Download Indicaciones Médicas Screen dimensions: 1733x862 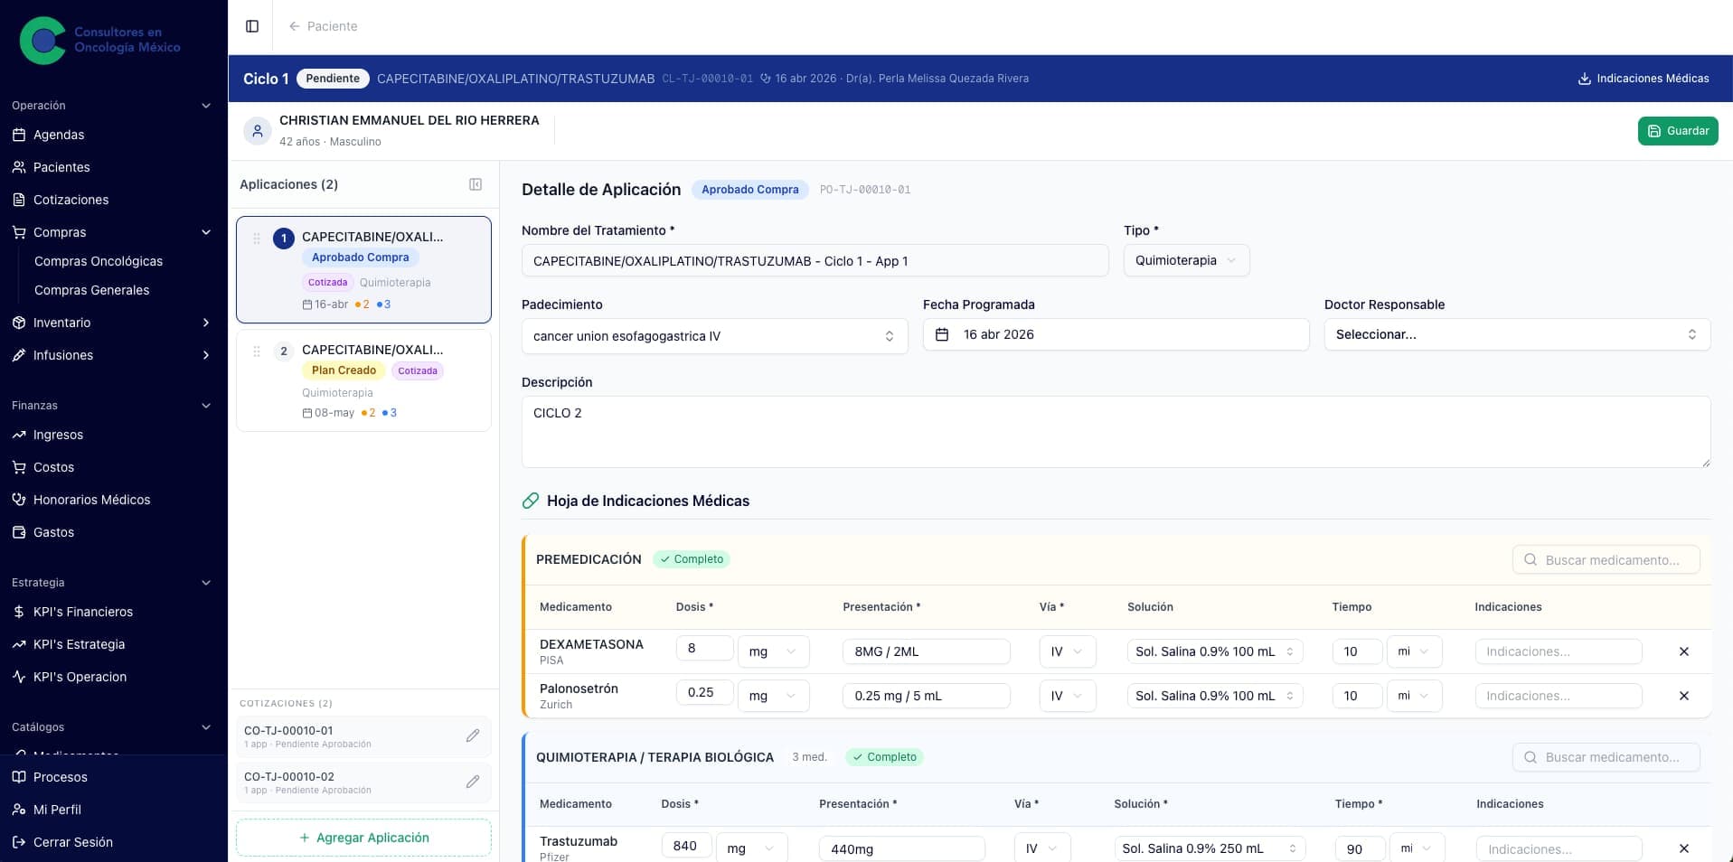(x=1644, y=79)
